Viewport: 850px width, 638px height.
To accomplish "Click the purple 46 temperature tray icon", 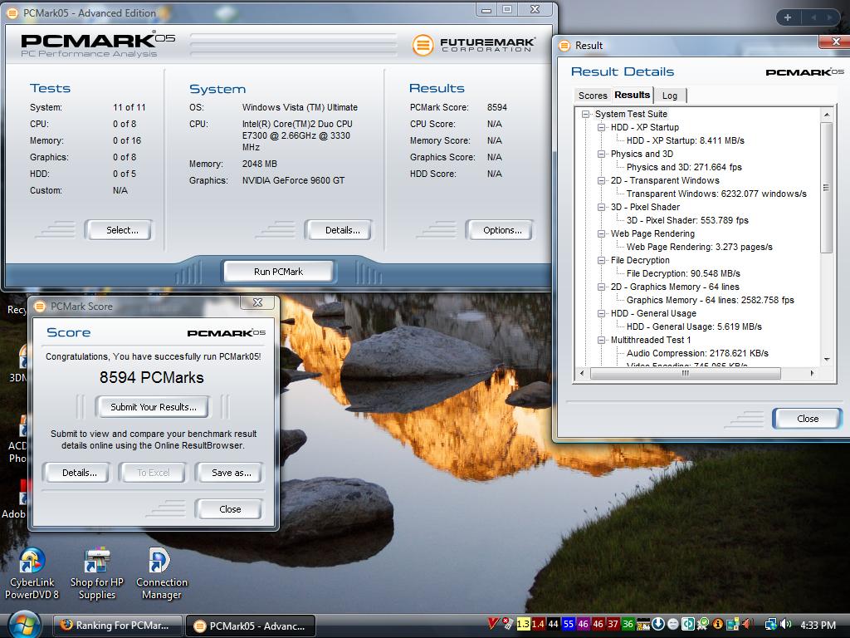I will [584, 624].
